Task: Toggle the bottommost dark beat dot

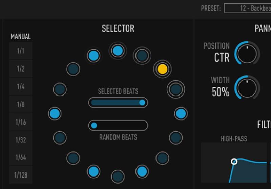Action: pos(118,176)
